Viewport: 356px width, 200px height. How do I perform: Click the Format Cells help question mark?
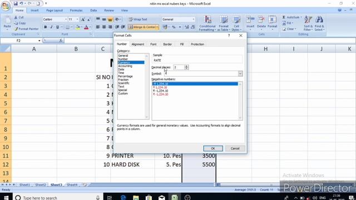click(229, 36)
